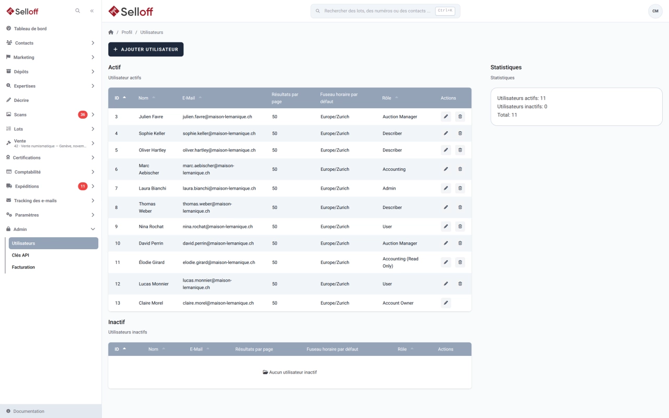Click the pencil icon for Claire Morel

tap(446, 303)
